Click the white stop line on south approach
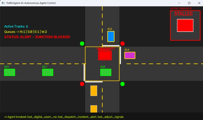The width and height of the screenshot is (203, 120). (x=94, y=82)
